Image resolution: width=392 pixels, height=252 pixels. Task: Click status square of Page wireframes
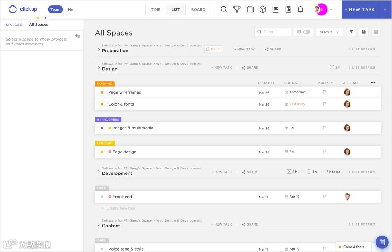[102, 92]
